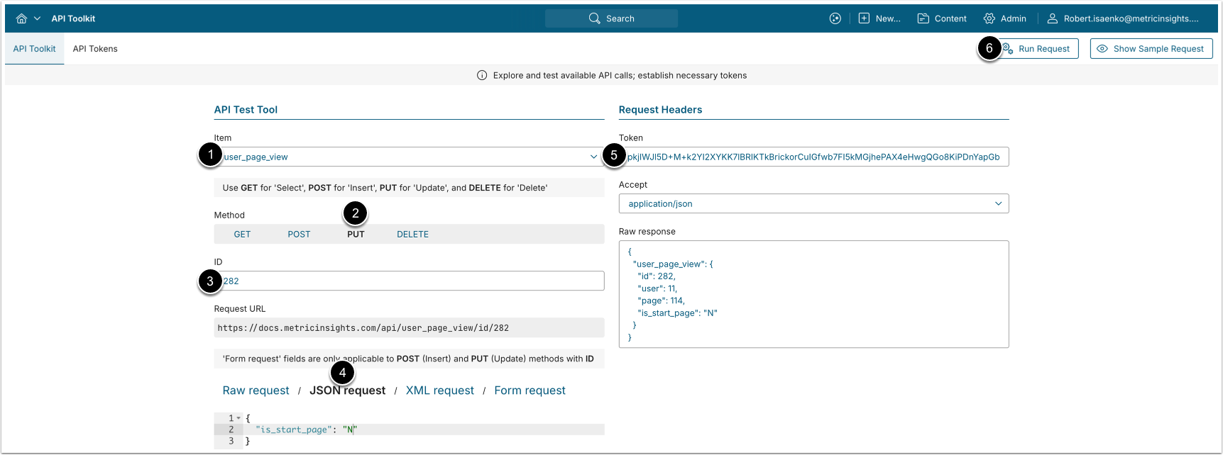This screenshot has height=455, width=1223.
Task: Click the user profile icon
Action: pyautogui.click(x=1053, y=18)
